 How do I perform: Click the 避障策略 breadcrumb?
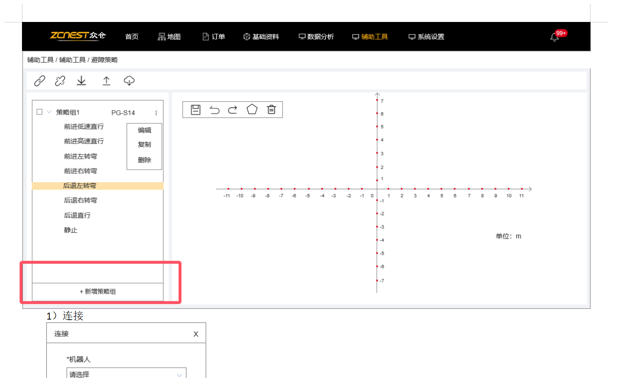[x=104, y=60]
